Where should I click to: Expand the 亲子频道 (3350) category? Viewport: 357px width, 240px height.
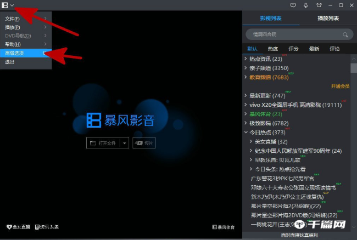click(246, 67)
